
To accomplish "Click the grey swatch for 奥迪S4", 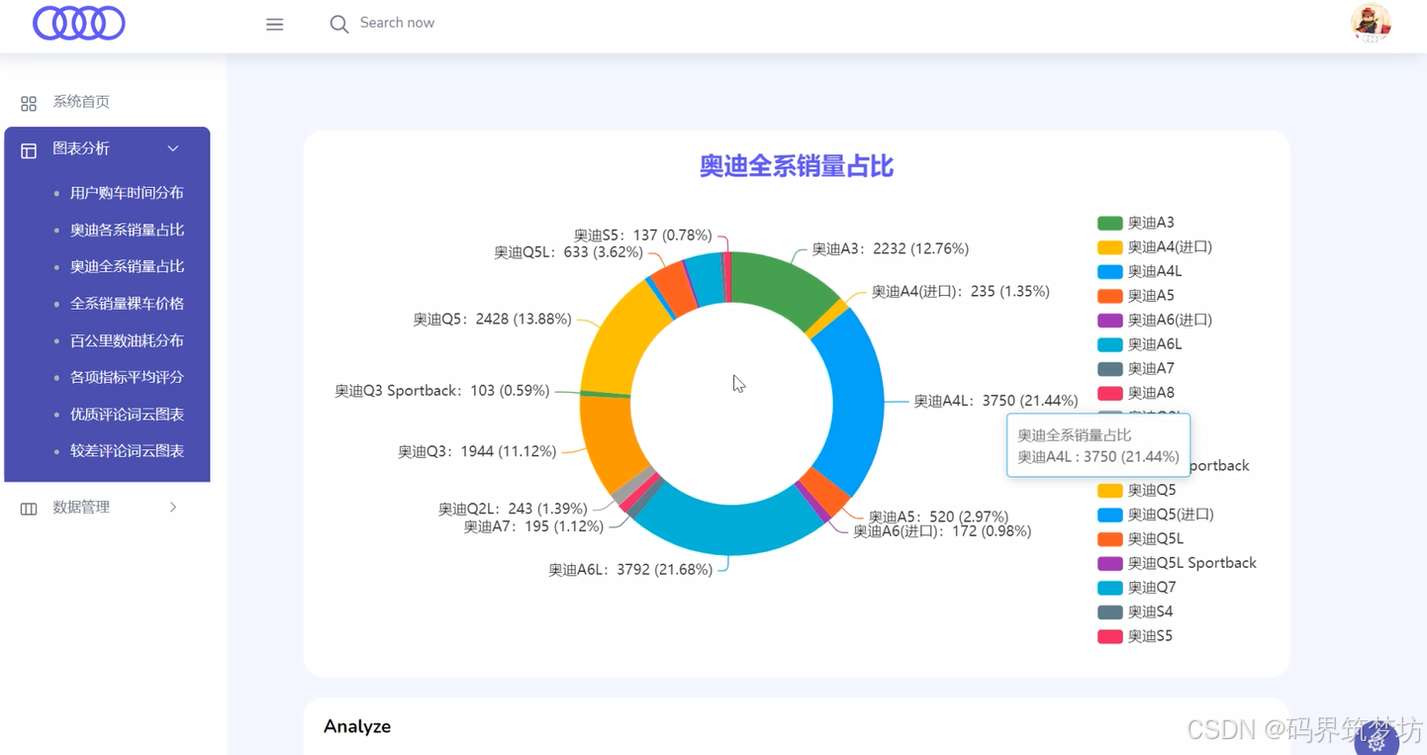I will pyautogui.click(x=1110, y=612).
